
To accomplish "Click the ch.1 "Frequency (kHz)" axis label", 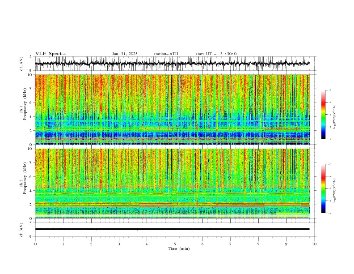I will 25,104.
